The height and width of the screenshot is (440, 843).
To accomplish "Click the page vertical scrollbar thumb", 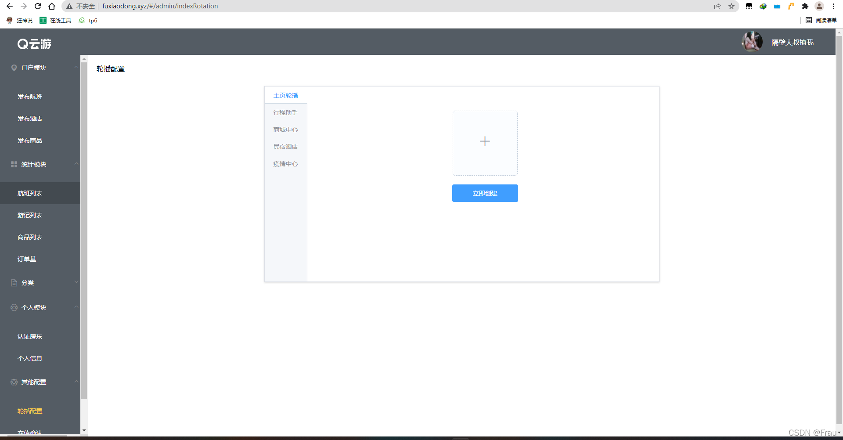I will coord(839,230).
